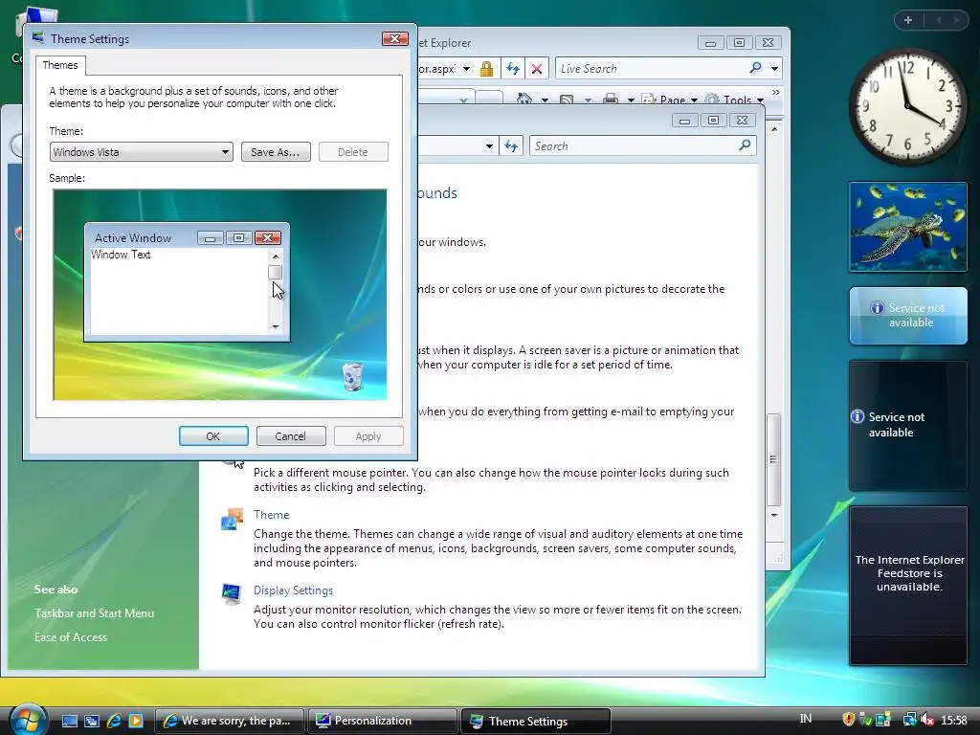
Task: Open the Tools menu dropdown arrow
Action: (760, 100)
